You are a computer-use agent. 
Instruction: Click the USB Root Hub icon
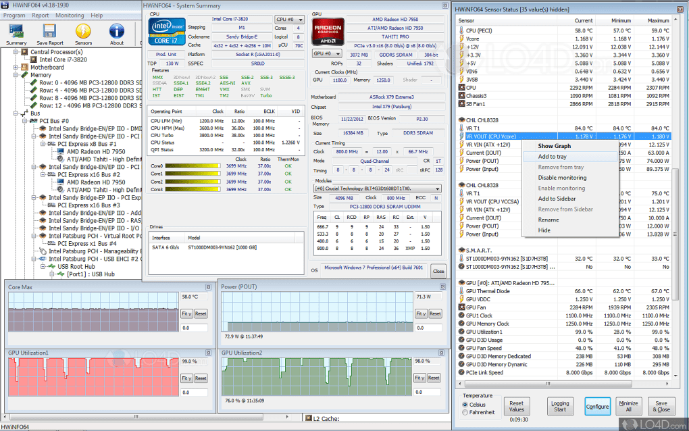click(52, 266)
